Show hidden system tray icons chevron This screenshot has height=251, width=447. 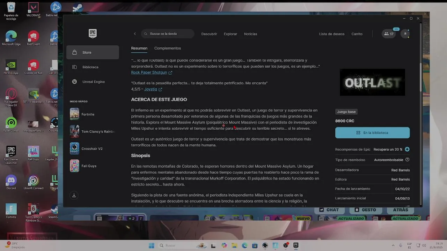393,245
